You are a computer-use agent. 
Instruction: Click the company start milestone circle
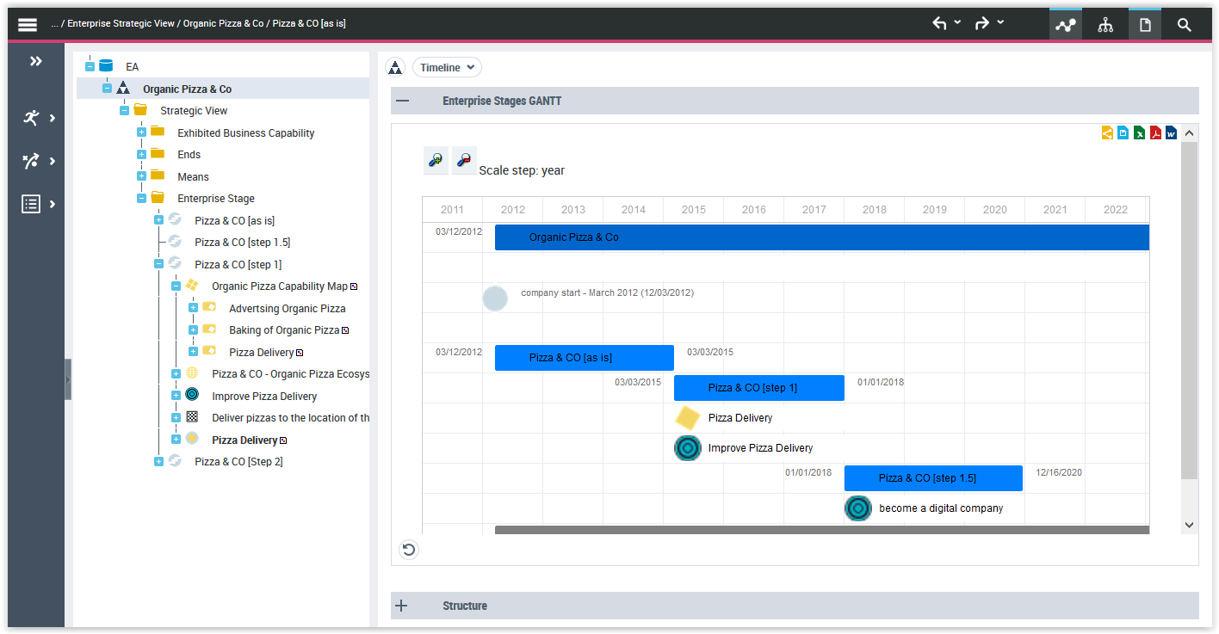tap(495, 299)
